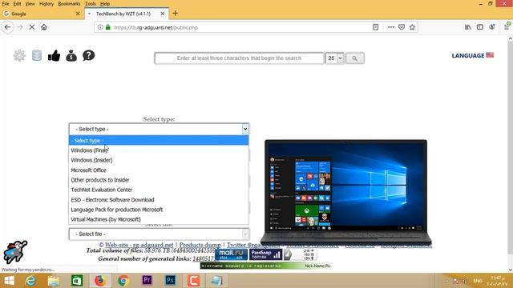Click the US flag language icon
Image resolution: width=513 pixels, height=288 pixels.
490,55
